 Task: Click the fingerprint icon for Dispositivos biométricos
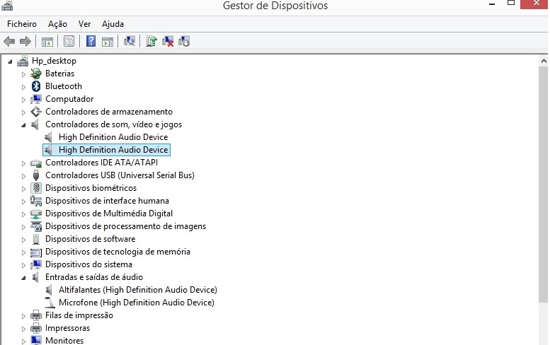[36, 188]
